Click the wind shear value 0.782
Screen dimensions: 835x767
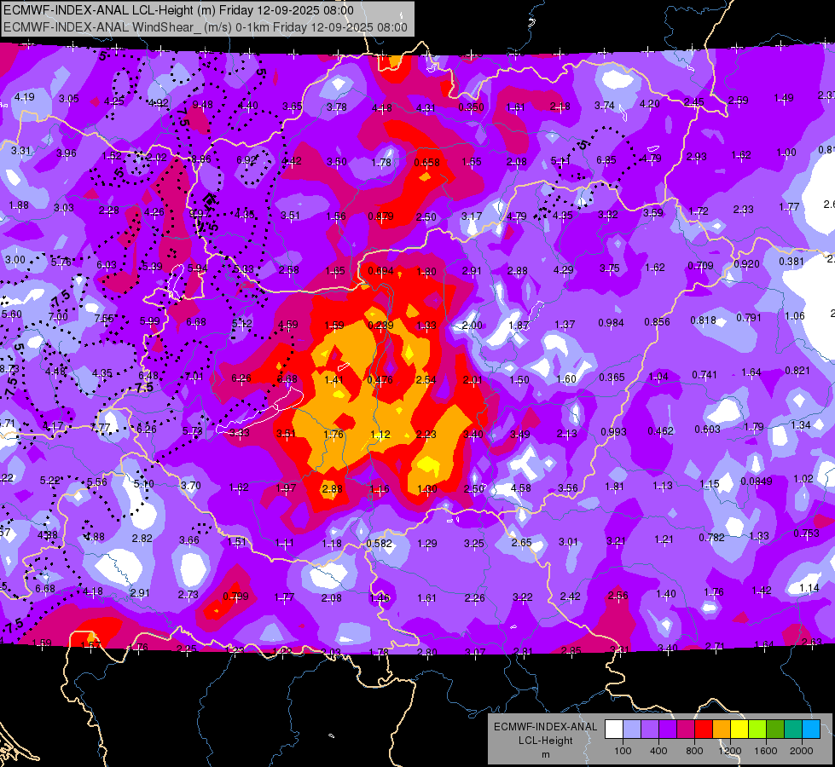[x=712, y=538]
